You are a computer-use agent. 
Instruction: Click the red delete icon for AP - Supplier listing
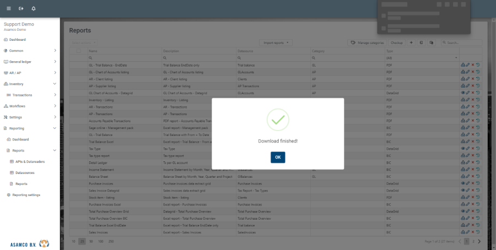(x=473, y=86)
